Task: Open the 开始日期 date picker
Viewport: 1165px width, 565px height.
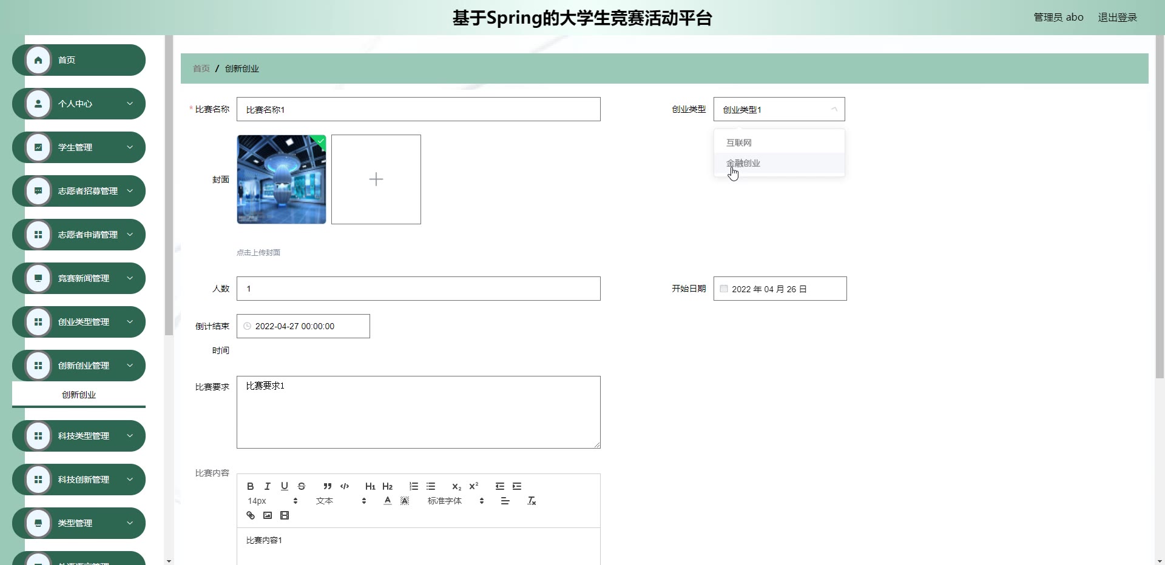Action: pos(780,289)
